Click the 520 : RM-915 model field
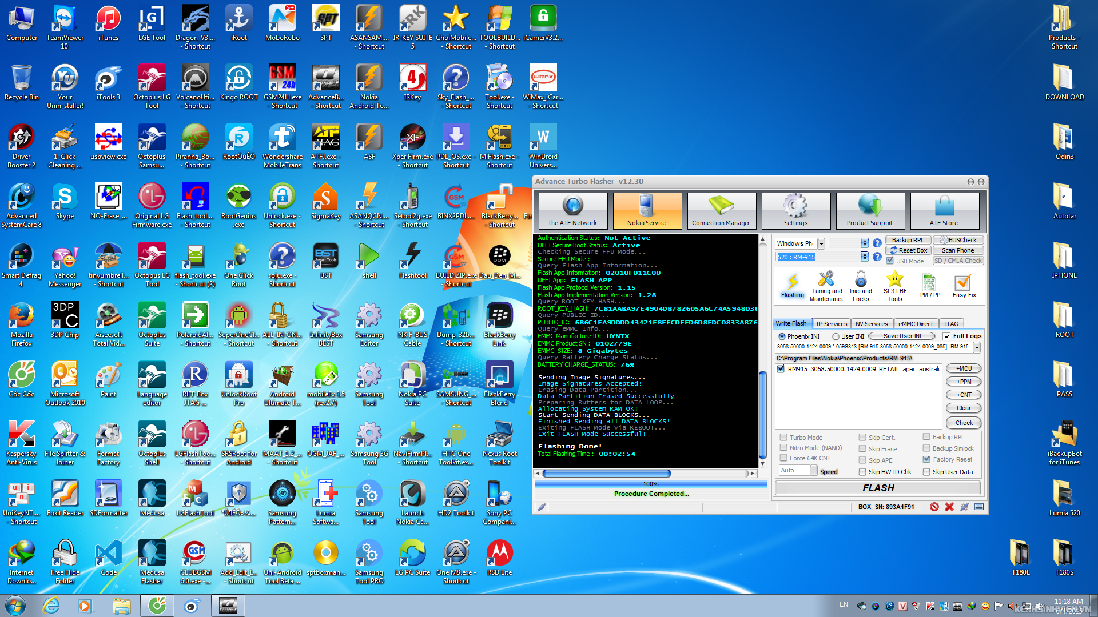The image size is (1098, 617). click(817, 257)
